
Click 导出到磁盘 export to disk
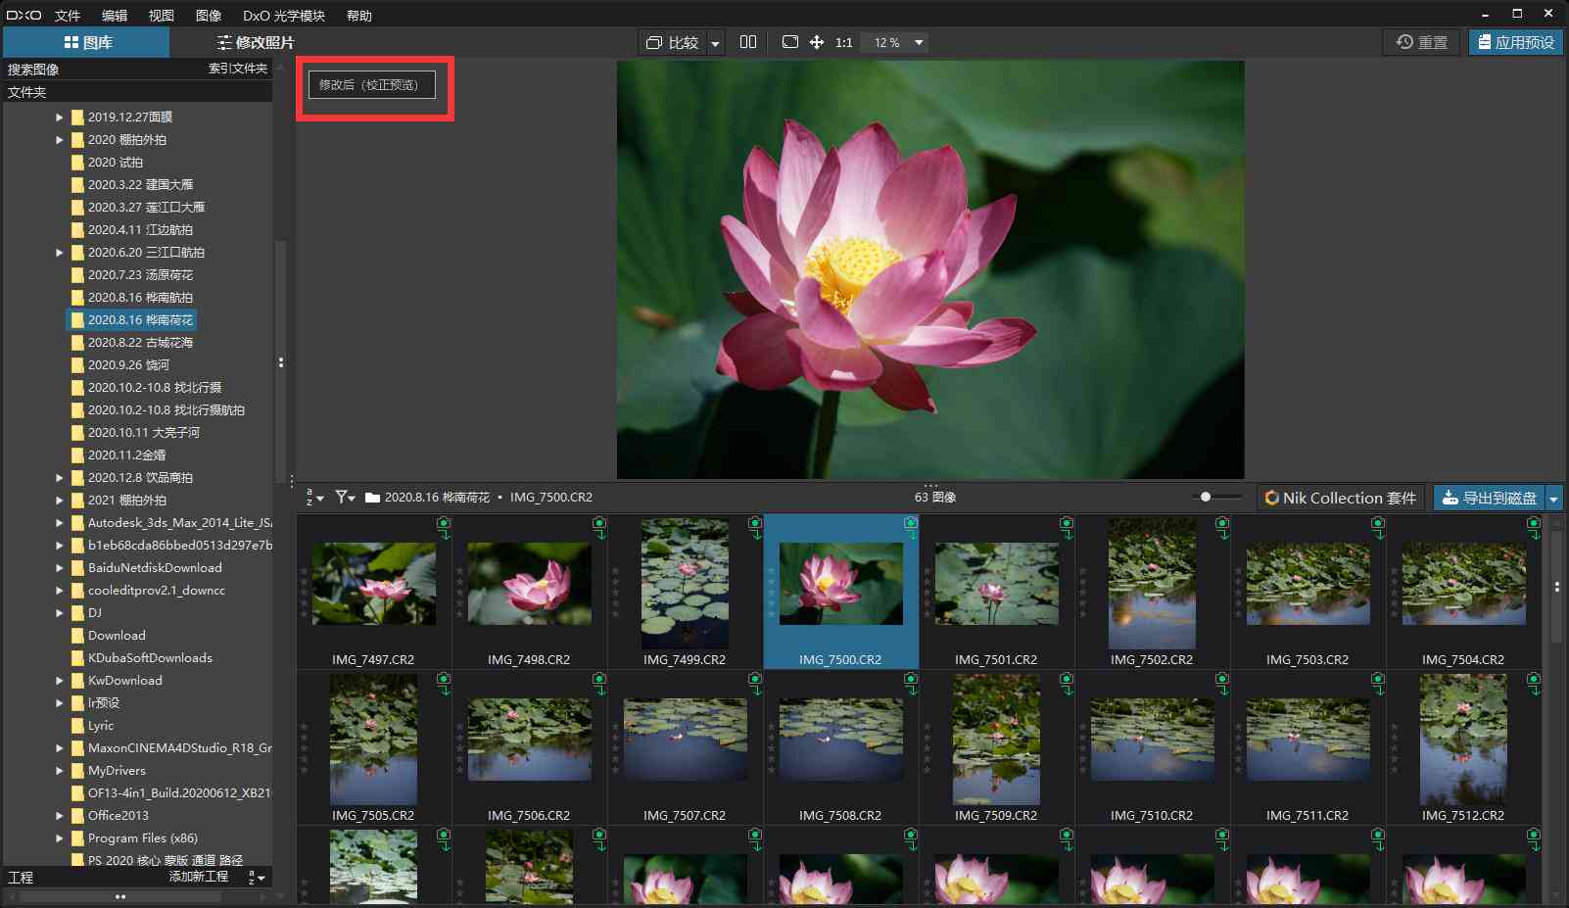click(x=1489, y=498)
